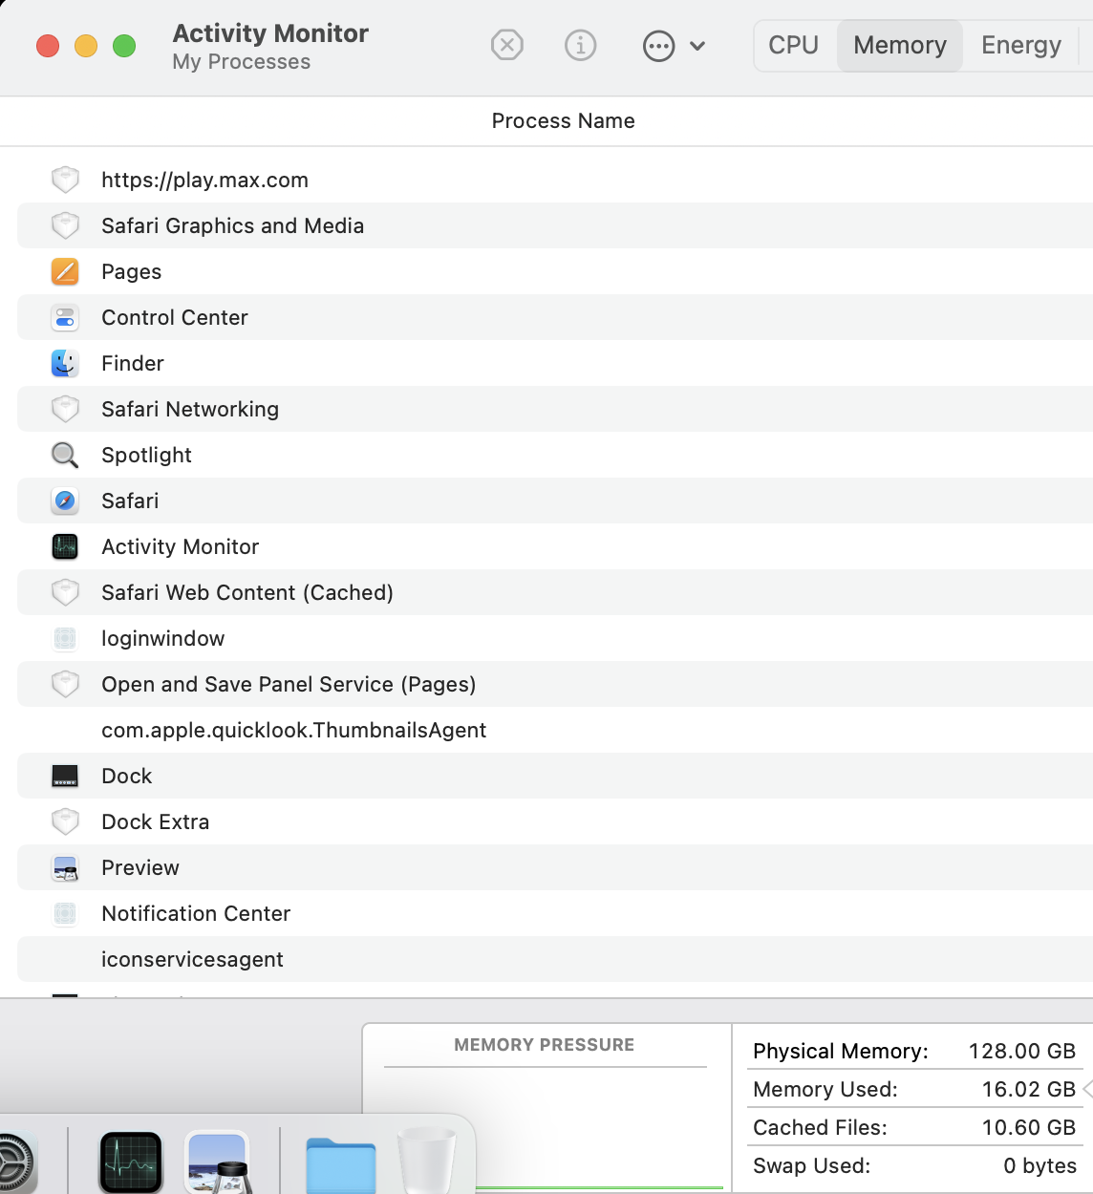Click the Pages app icon in list

pos(65,272)
